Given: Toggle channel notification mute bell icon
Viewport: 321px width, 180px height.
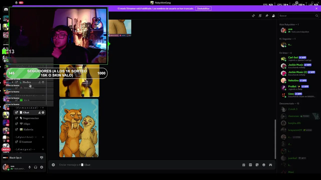Looking at the screenshot, I should pos(260,15).
